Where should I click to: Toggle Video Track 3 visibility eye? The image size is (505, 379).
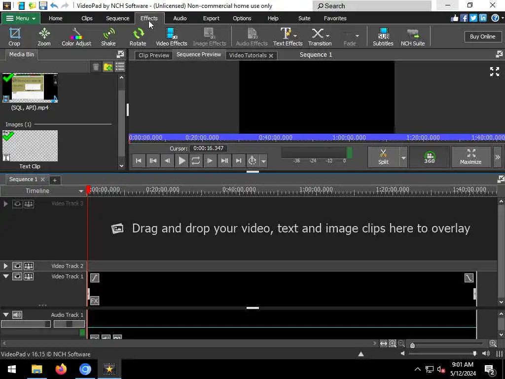tap(17, 204)
